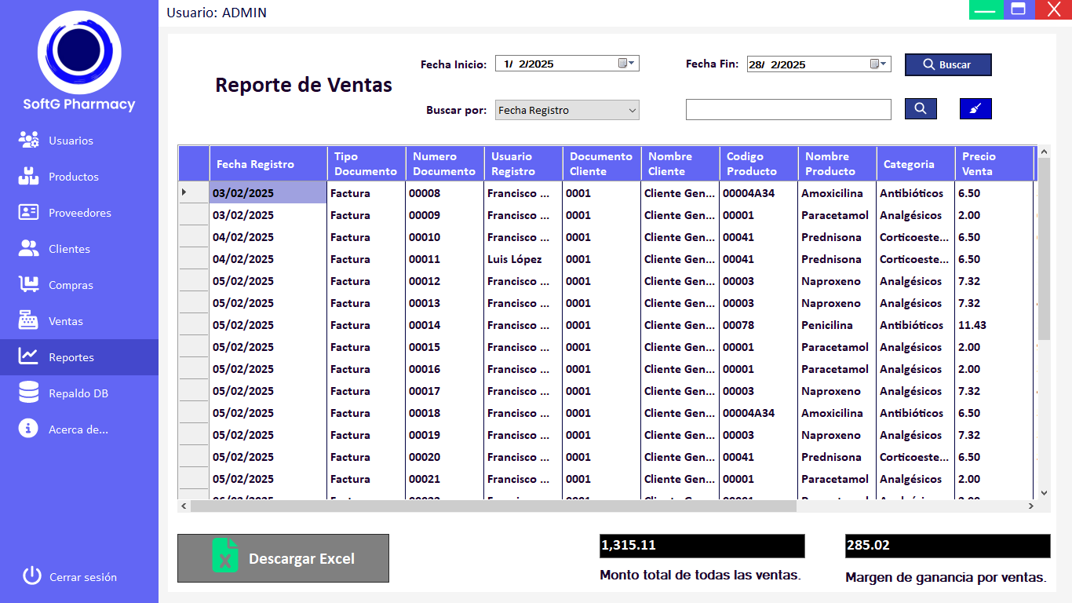The image size is (1072, 603).
Task: Click the Usuarios icon in sidebar
Action: pos(29,141)
